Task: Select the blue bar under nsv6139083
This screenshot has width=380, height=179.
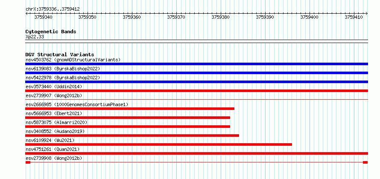Action: (196, 73)
